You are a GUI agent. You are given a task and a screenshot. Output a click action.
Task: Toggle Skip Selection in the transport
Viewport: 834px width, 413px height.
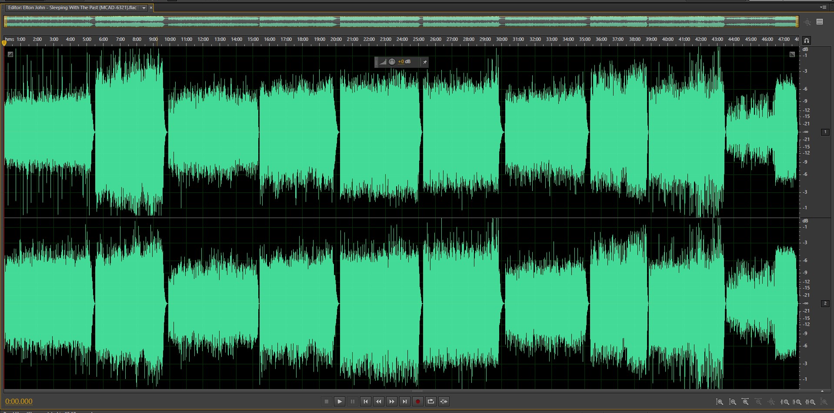pos(444,401)
